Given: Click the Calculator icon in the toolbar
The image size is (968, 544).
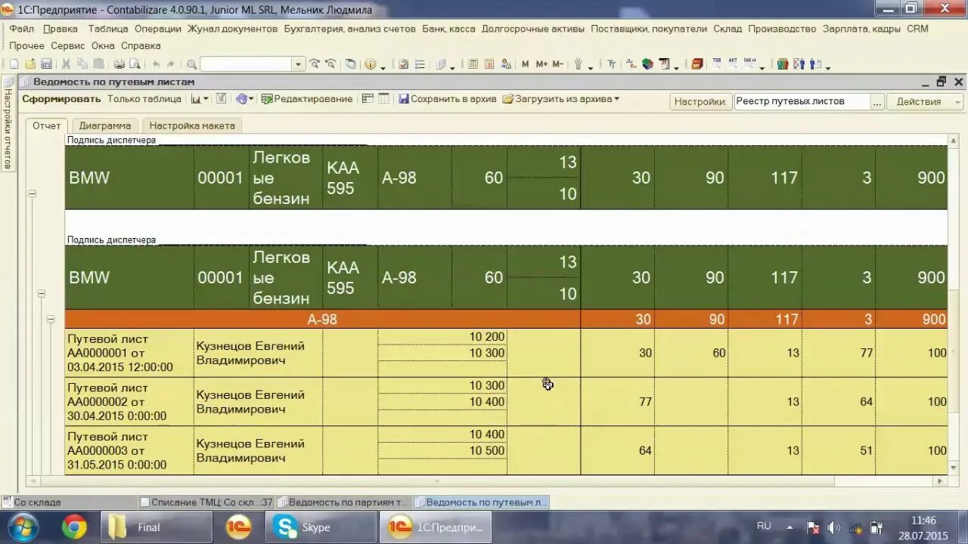Looking at the screenshot, I should (x=473, y=64).
